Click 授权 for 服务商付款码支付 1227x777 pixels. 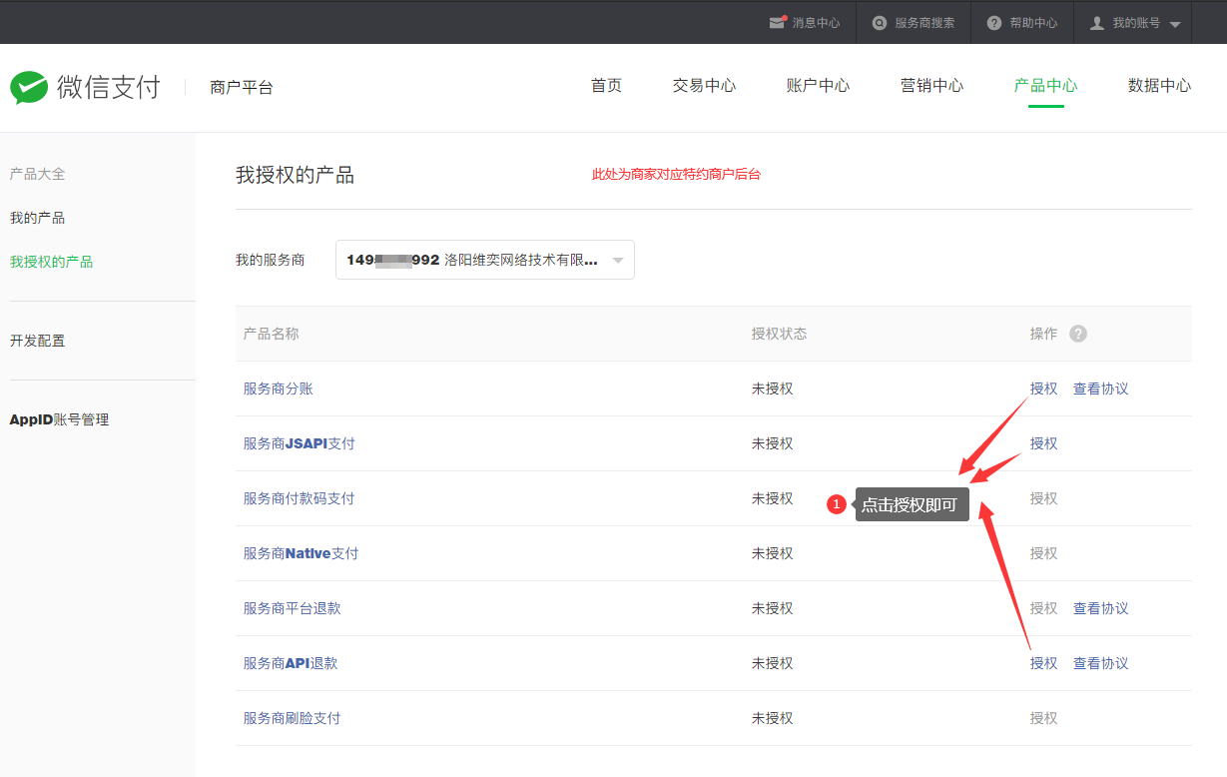[1043, 498]
